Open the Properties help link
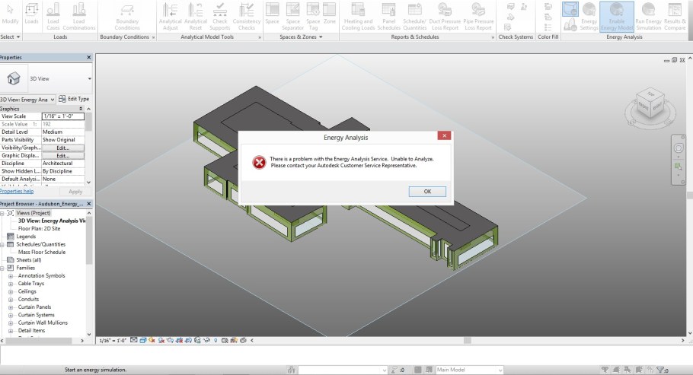693x375 pixels. 17,191
